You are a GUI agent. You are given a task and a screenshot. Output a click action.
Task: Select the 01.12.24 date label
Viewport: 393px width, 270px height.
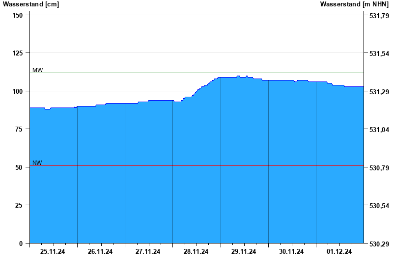pyautogui.click(x=339, y=251)
